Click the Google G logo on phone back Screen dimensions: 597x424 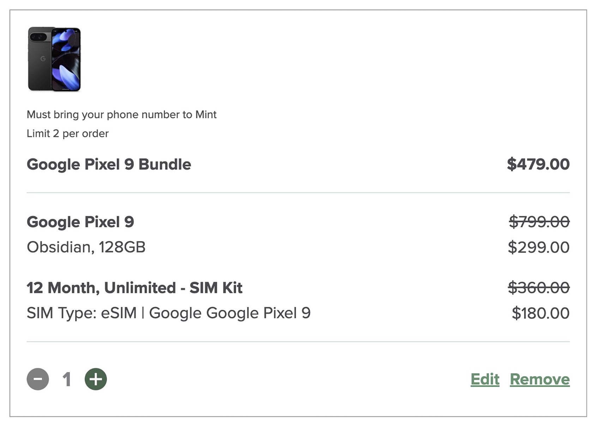click(x=43, y=59)
